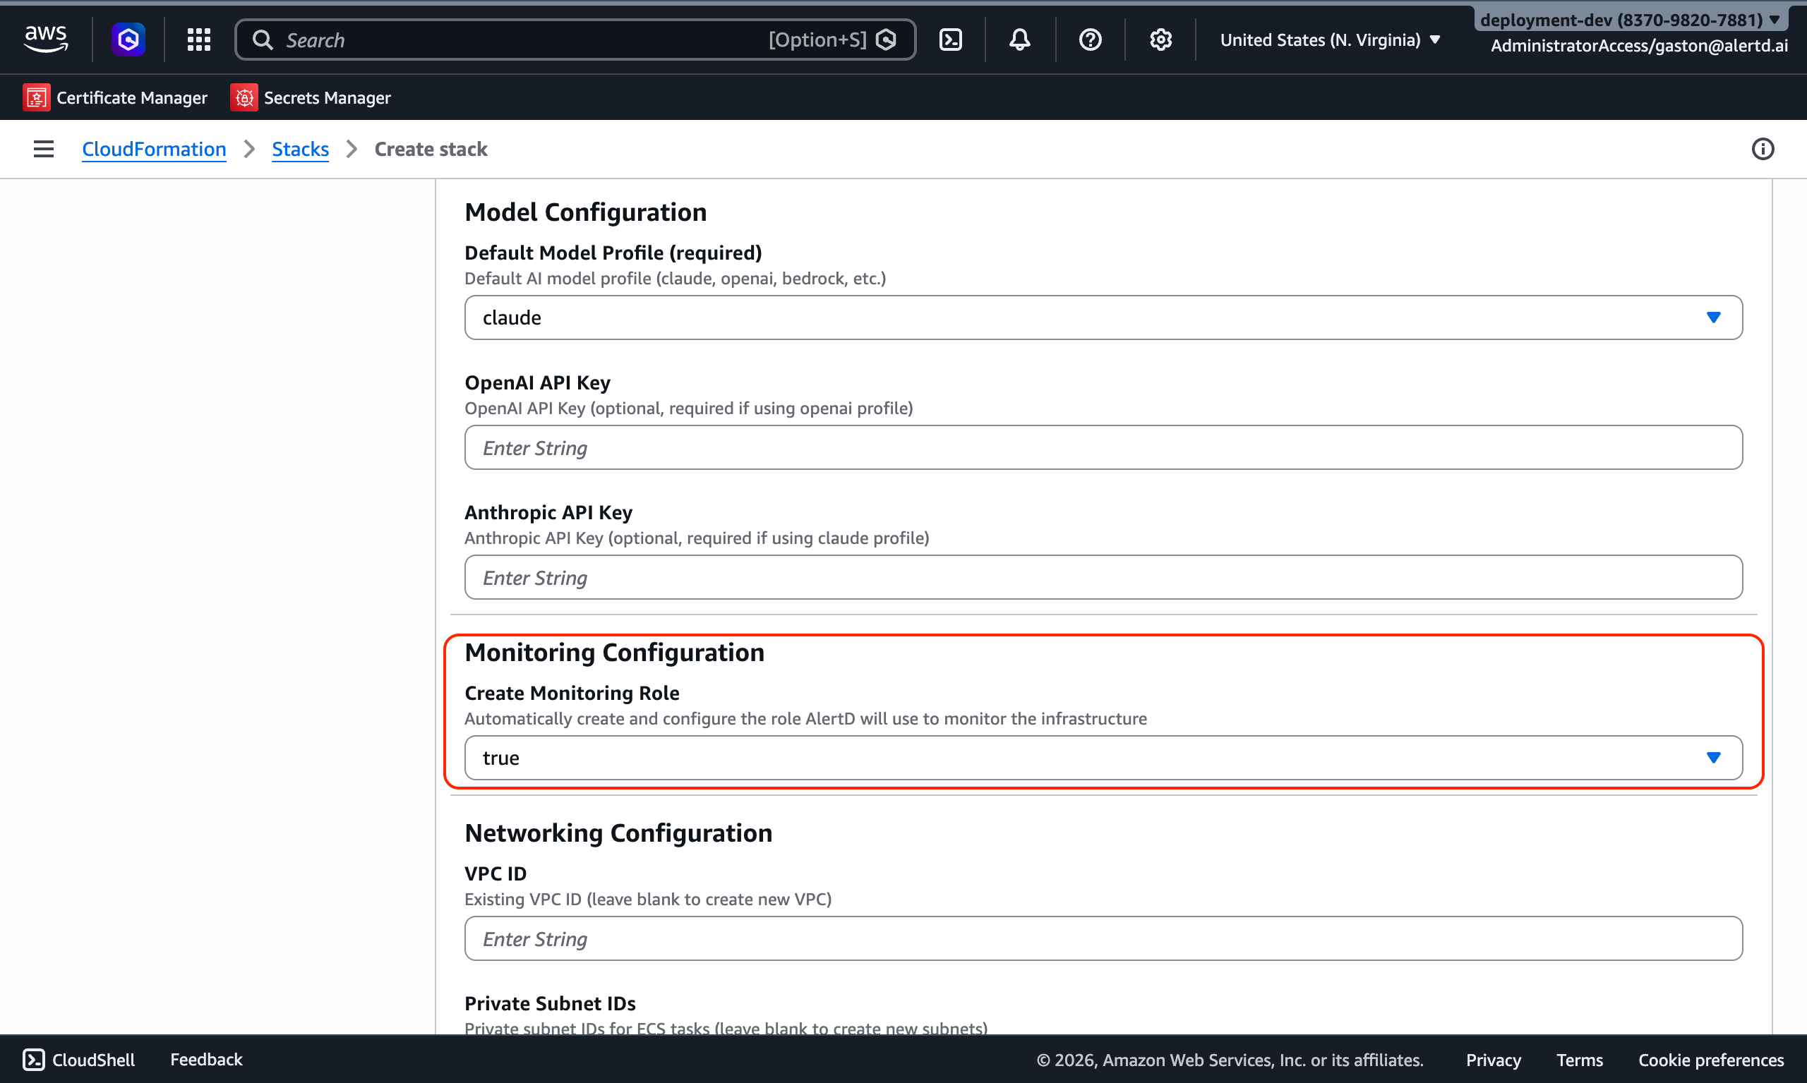This screenshot has width=1807, height=1083.
Task: Click CloudShell icon in footer
Action: tap(34, 1059)
